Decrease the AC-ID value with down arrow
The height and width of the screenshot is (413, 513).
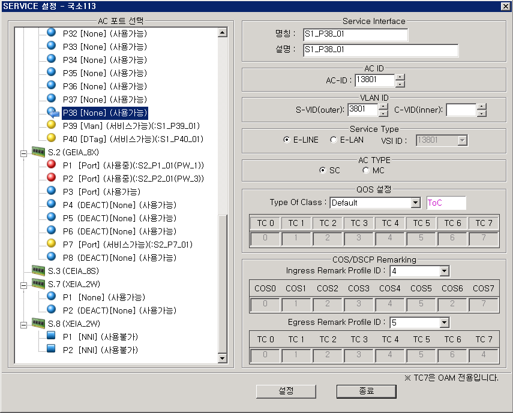click(400, 84)
